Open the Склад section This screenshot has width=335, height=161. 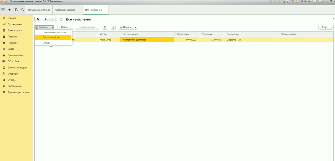pos(16,49)
